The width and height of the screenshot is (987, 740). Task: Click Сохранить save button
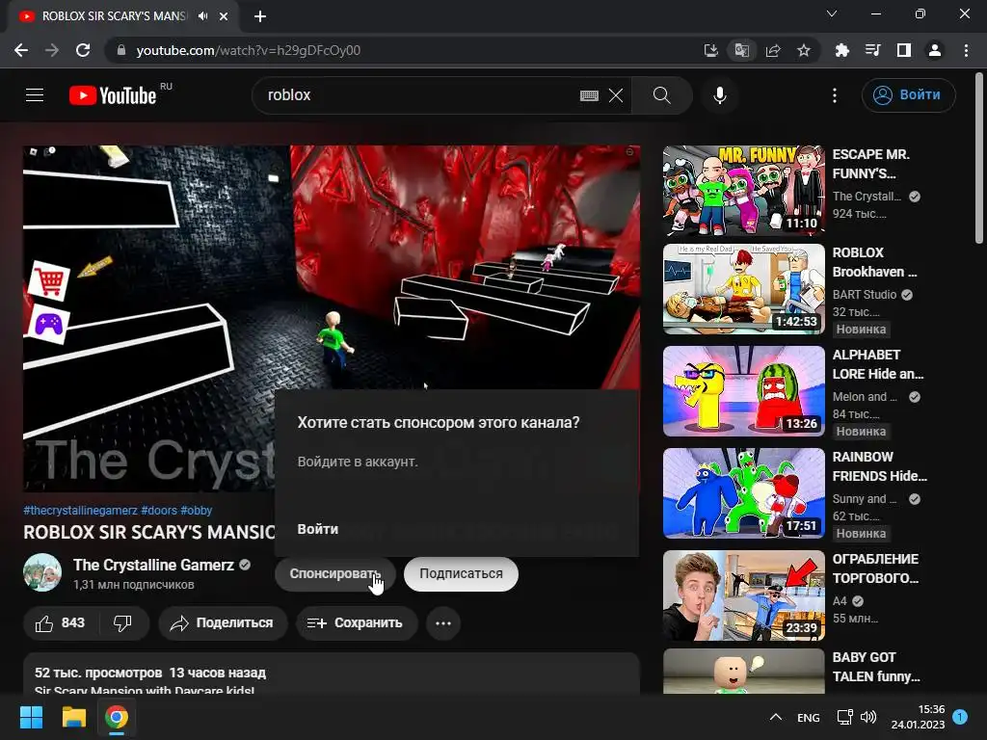point(357,623)
